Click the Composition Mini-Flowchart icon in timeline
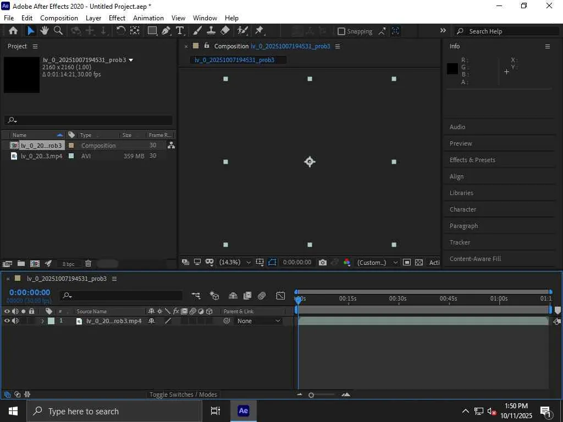This screenshot has height=422, width=563. pos(196,296)
